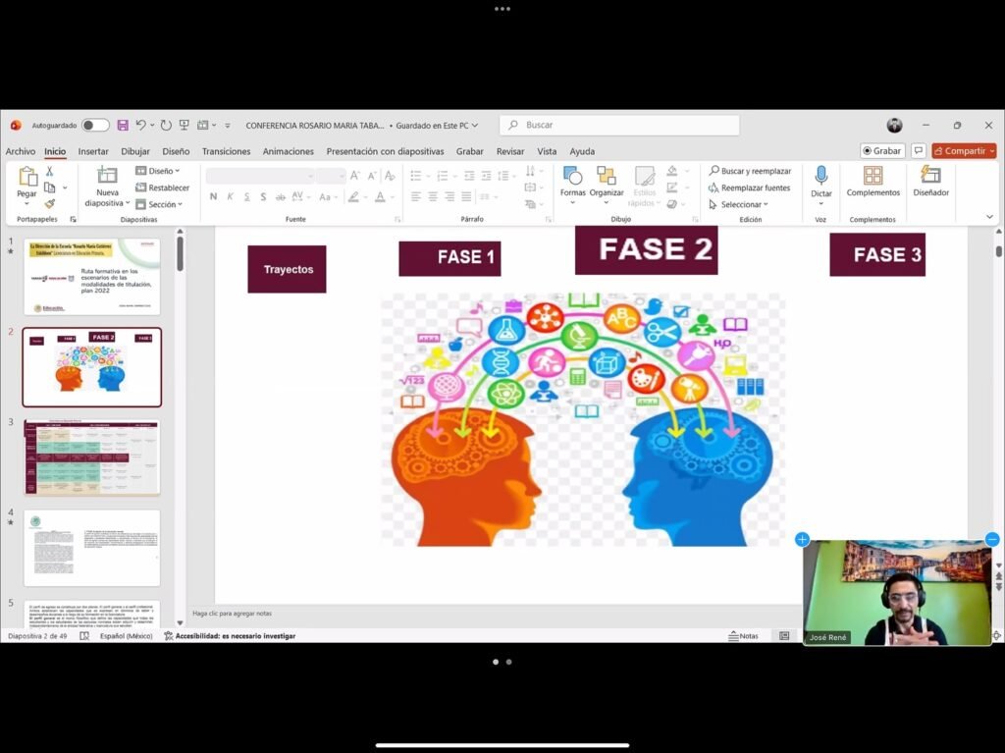The width and height of the screenshot is (1005, 753).
Task: Open the comments speech bubble icon
Action: click(919, 151)
